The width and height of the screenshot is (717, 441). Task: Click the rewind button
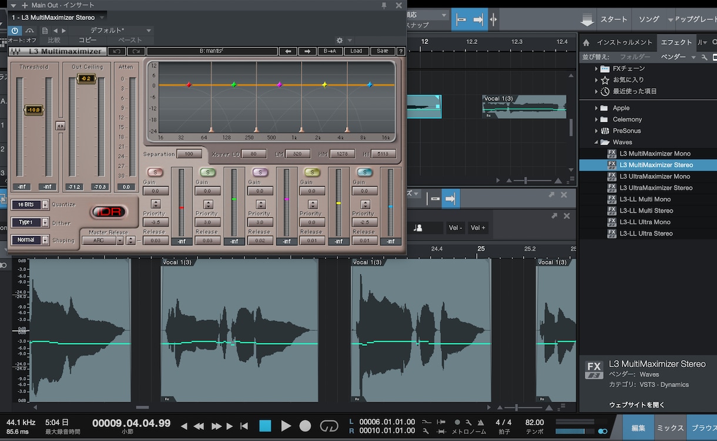click(x=199, y=426)
